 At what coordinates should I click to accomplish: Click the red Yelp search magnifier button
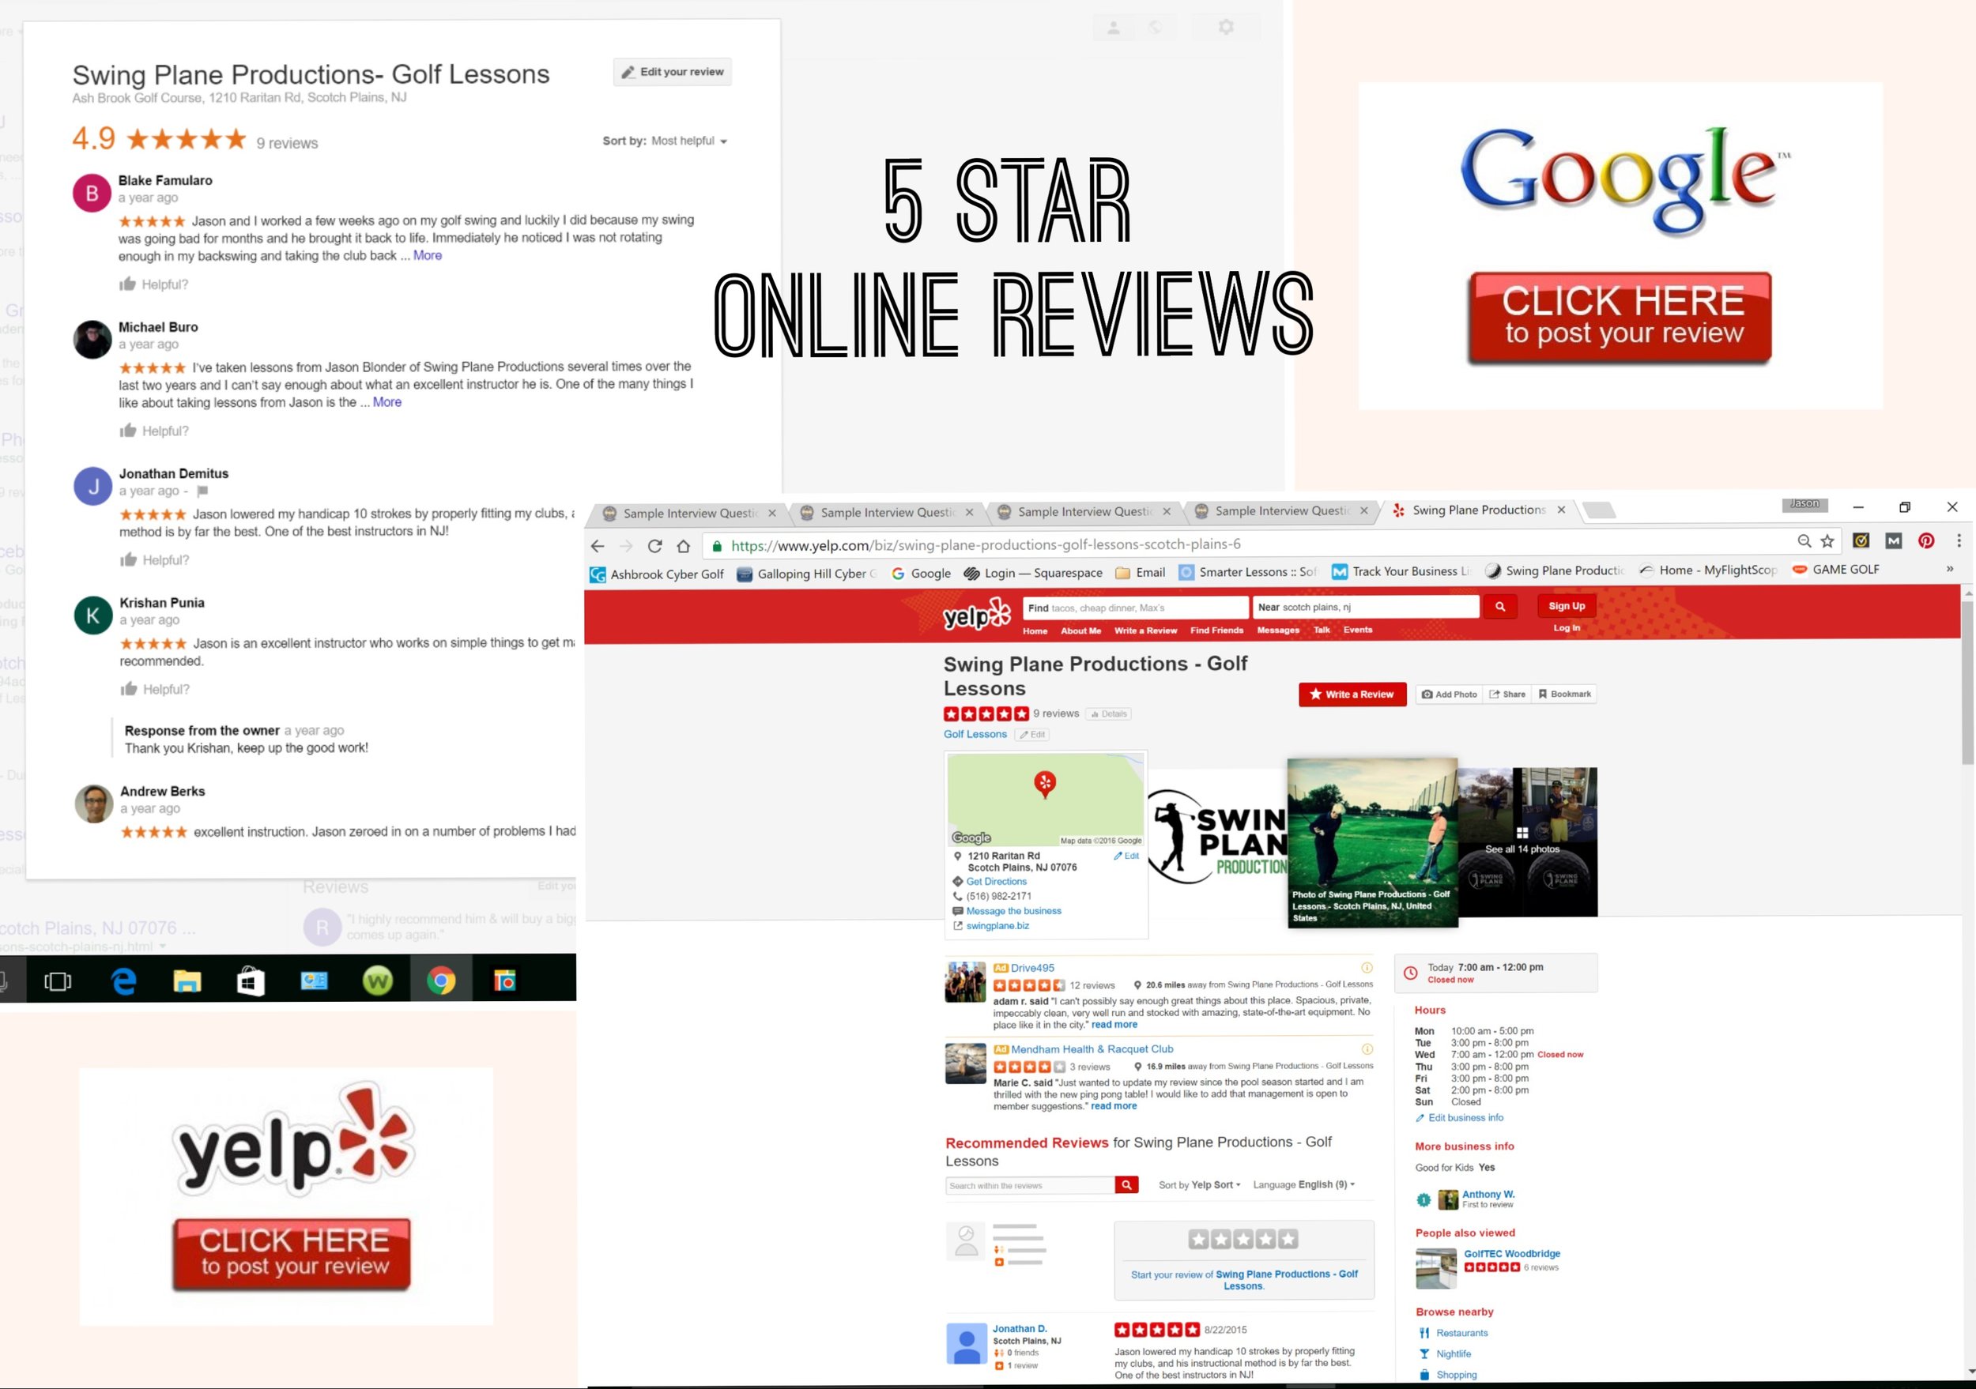[x=1500, y=606]
